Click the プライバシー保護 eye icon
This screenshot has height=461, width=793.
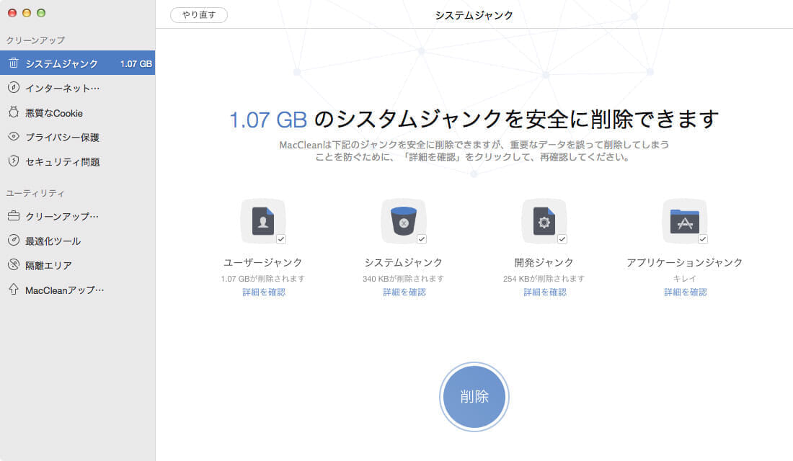[14, 137]
